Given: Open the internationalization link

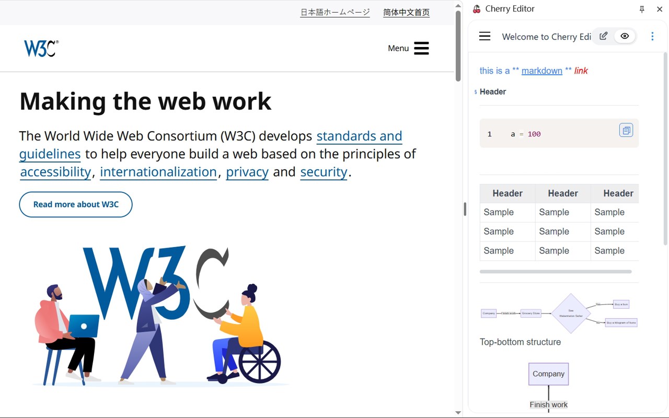Looking at the screenshot, I should [158, 172].
